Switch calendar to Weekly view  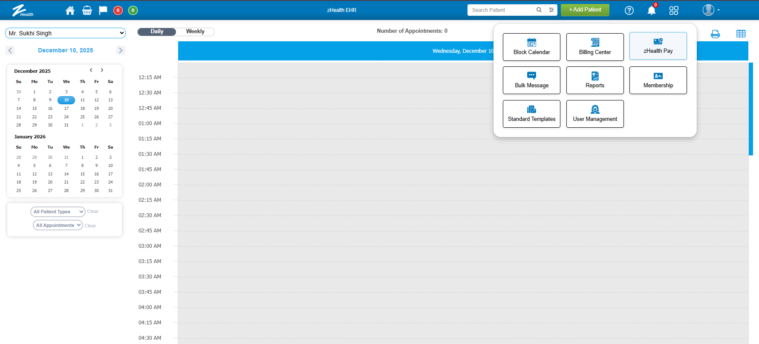pyautogui.click(x=195, y=32)
